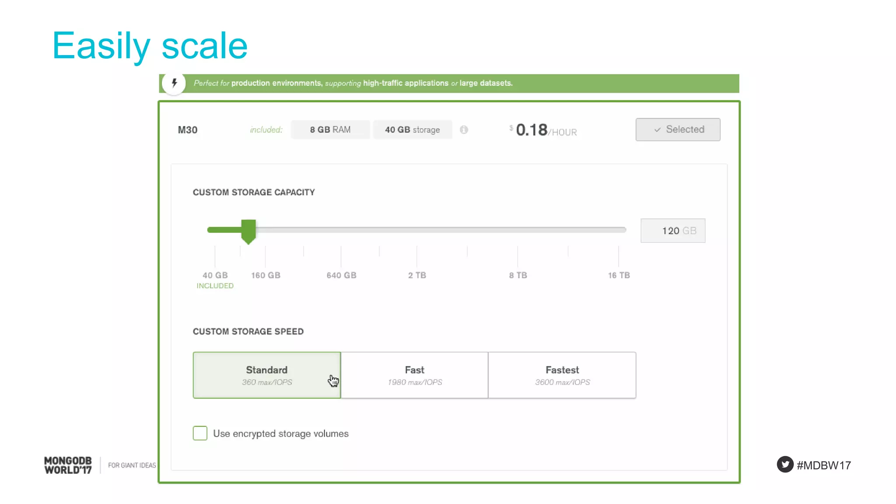
Task: Select the Standard storage speed option
Action: pyautogui.click(x=266, y=375)
